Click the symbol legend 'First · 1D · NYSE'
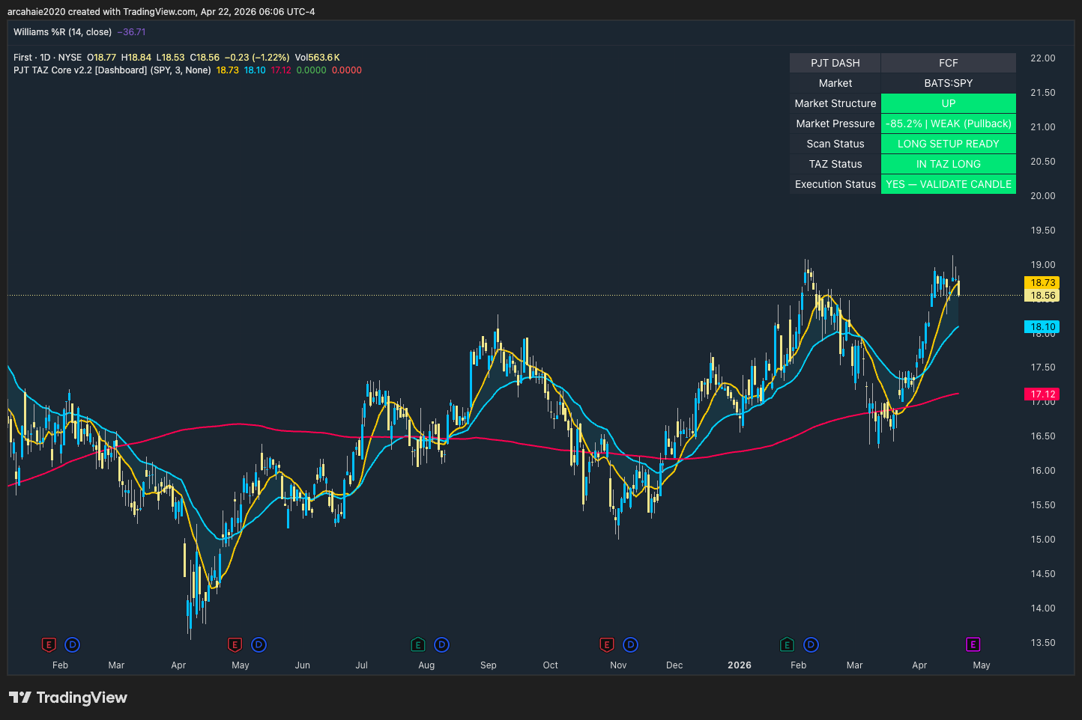The image size is (1082, 720). (47, 58)
